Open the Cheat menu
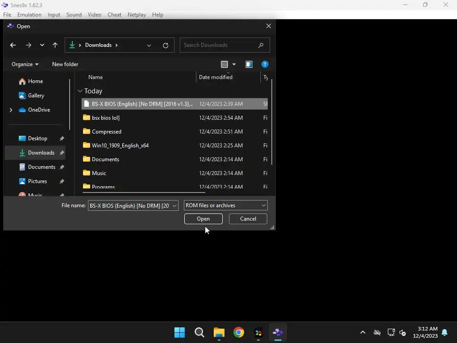This screenshot has width=457, height=343. pos(114,15)
